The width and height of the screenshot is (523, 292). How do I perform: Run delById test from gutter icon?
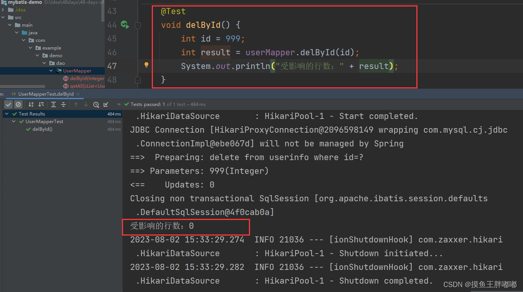pyautogui.click(x=125, y=25)
